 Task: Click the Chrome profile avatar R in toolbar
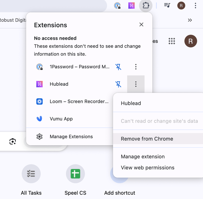coord(181,5)
